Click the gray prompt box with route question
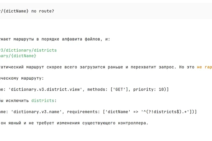Viewport: 212px width, 141px height. (106, 11)
